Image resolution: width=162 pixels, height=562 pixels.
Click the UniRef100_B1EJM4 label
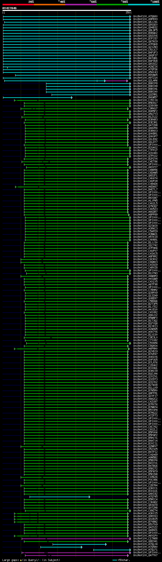pos(145,374)
